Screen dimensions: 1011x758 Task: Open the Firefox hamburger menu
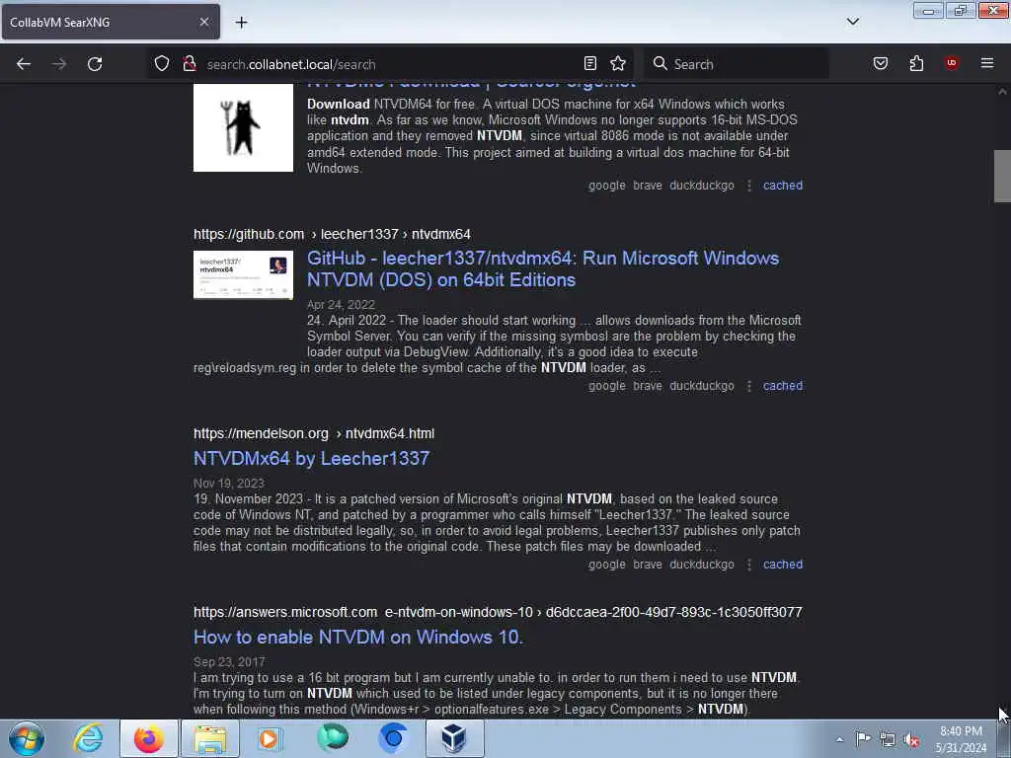[987, 63]
